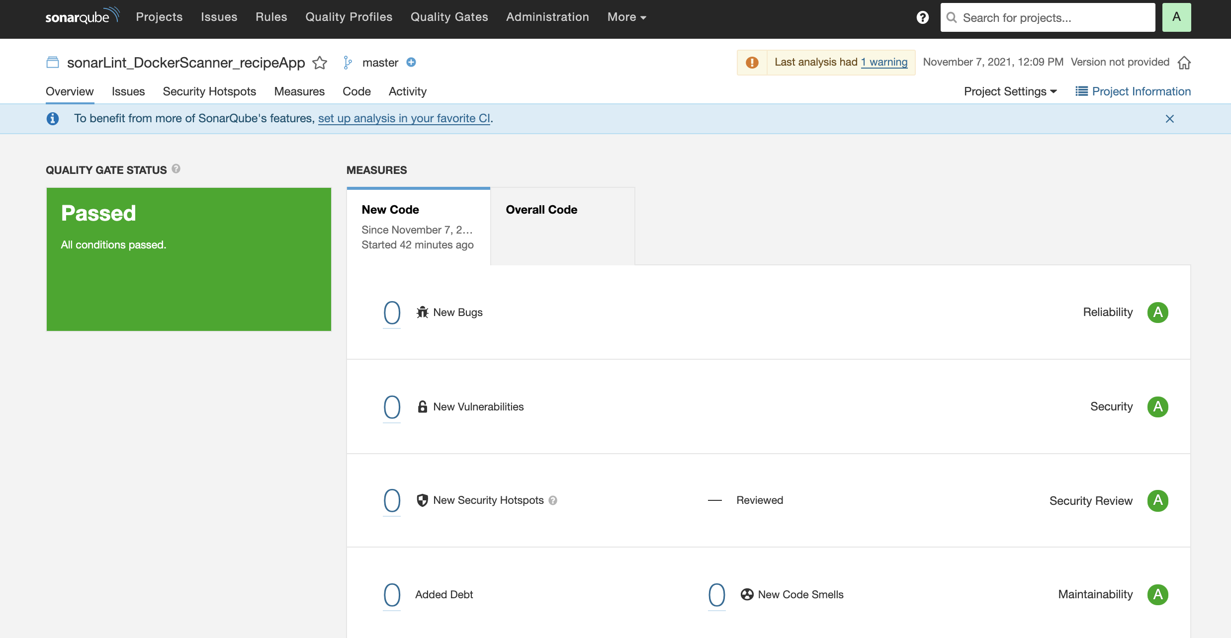Select the Security Hotspots tab
Image resolution: width=1231 pixels, height=638 pixels.
209,91
